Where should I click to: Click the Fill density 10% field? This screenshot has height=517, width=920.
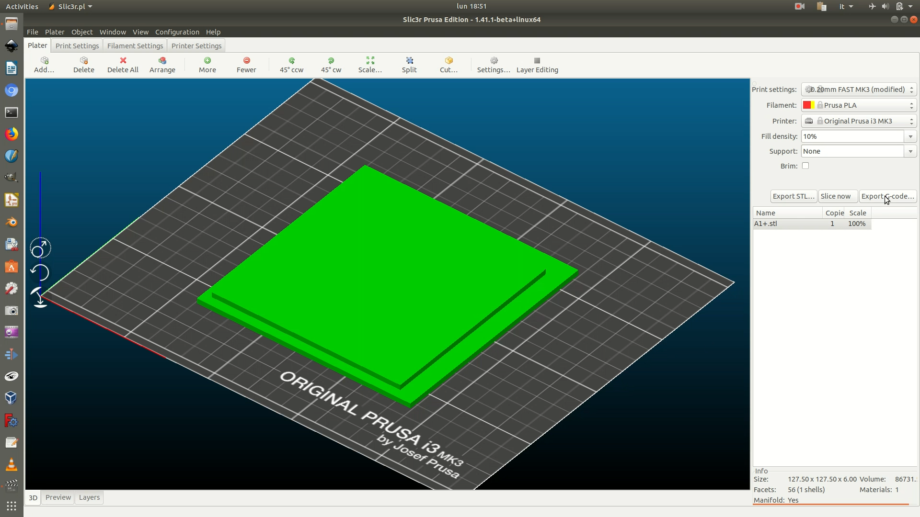coord(853,136)
